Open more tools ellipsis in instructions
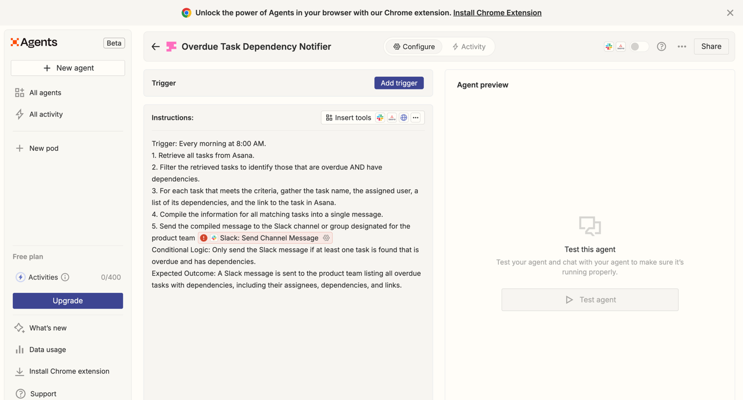 click(x=416, y=117)
